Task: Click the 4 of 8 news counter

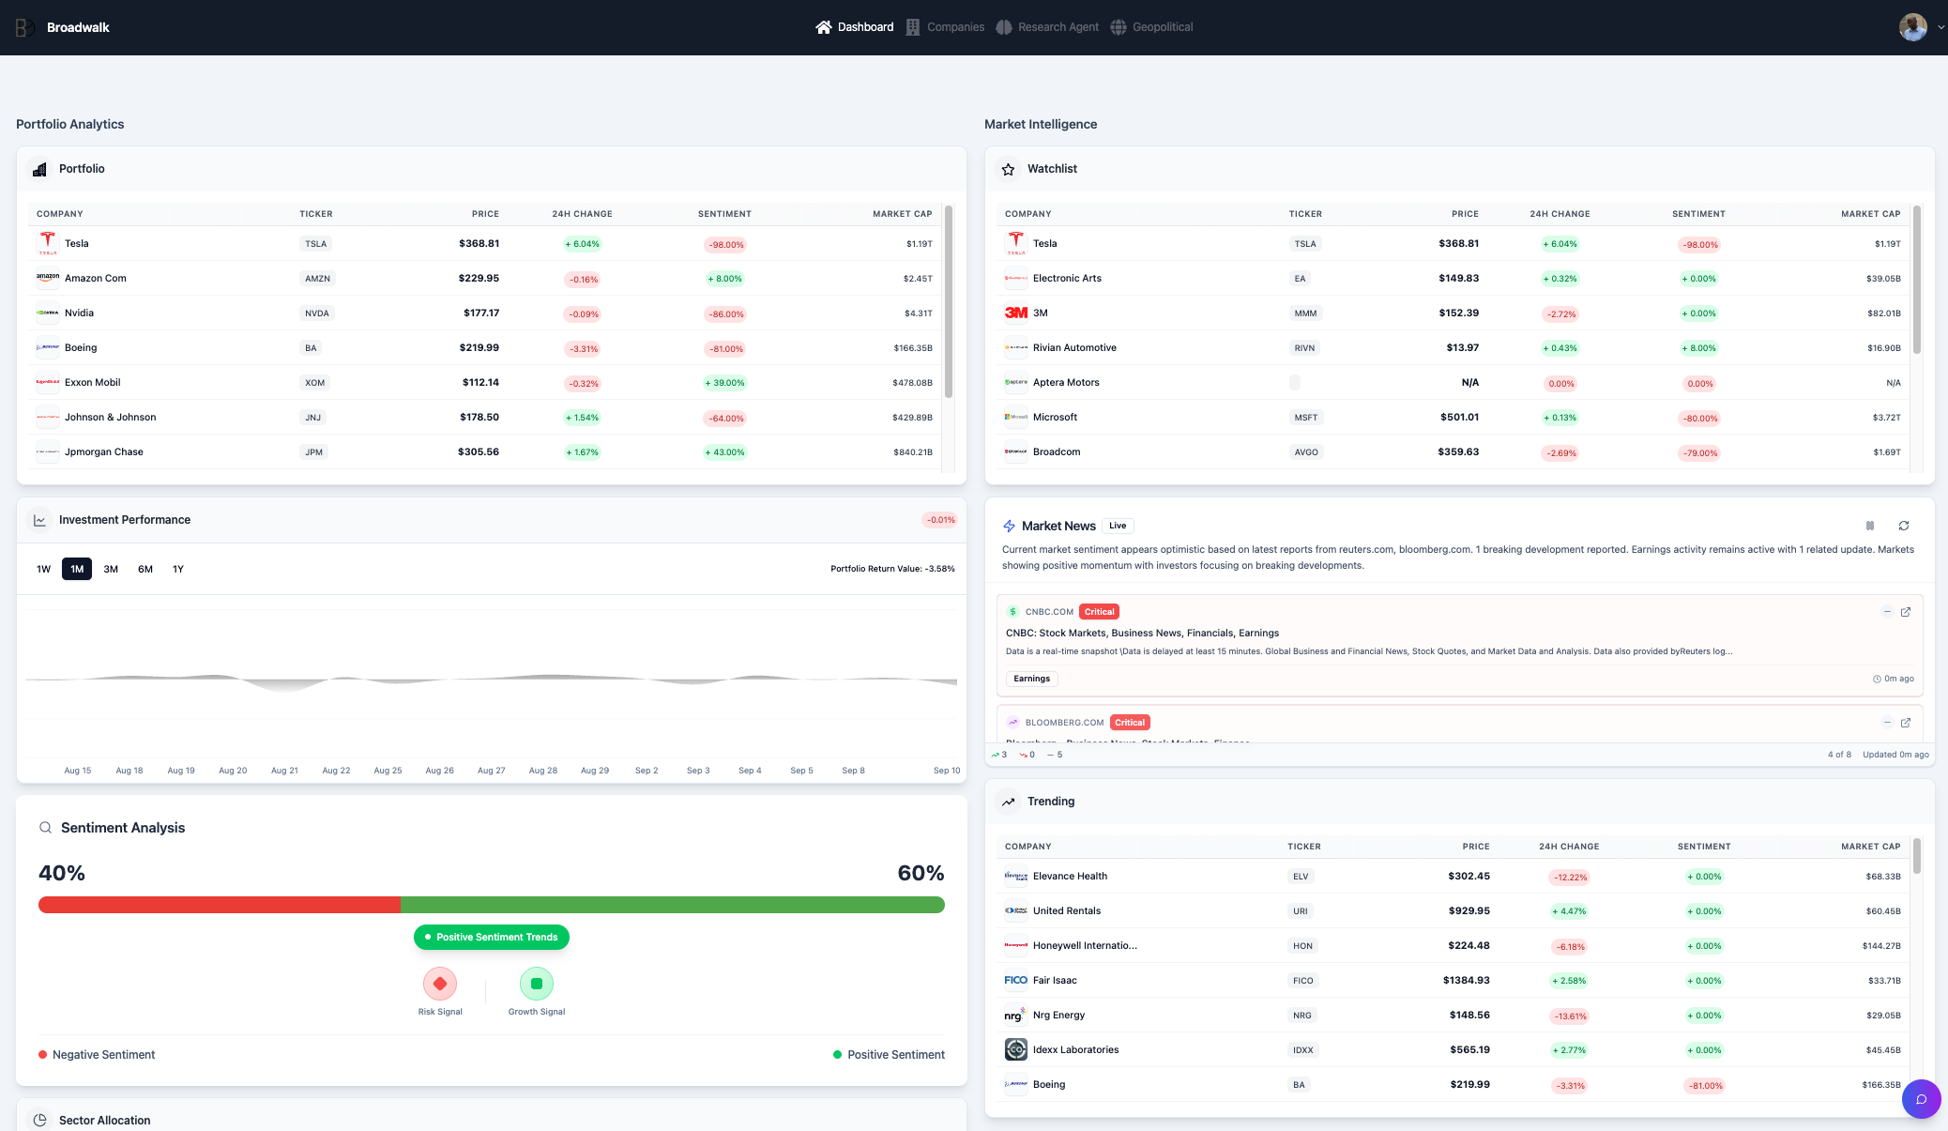Action: click(1839, 755)
